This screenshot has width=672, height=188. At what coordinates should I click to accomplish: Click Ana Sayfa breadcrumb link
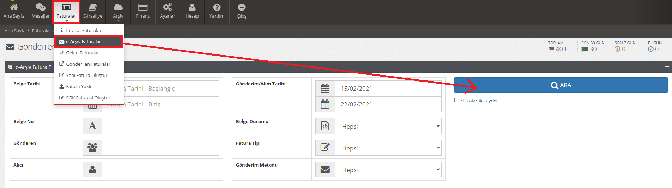[15, 31]
